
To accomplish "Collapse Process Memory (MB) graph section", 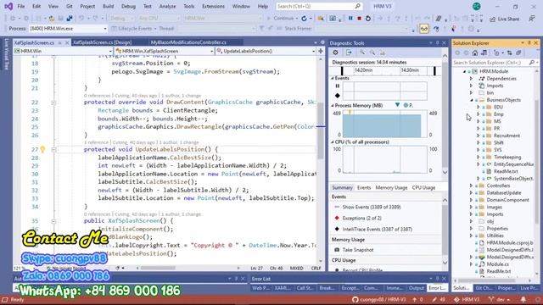I will click(x=333, y=105).
